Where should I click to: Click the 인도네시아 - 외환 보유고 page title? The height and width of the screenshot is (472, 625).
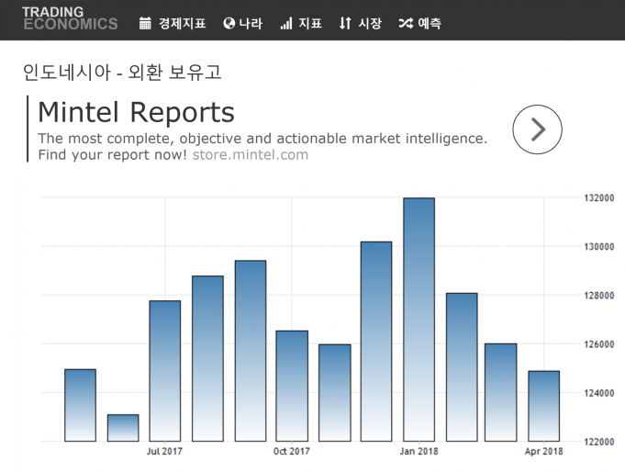(x=122, y=72)
